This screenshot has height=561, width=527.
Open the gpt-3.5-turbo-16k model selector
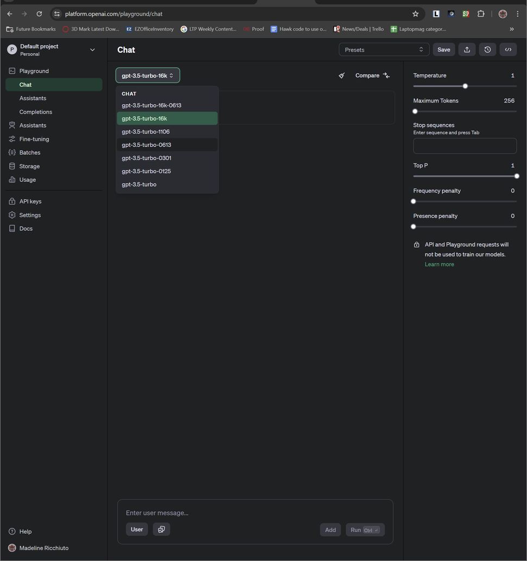pyautogui.click(x=147, y=75)
